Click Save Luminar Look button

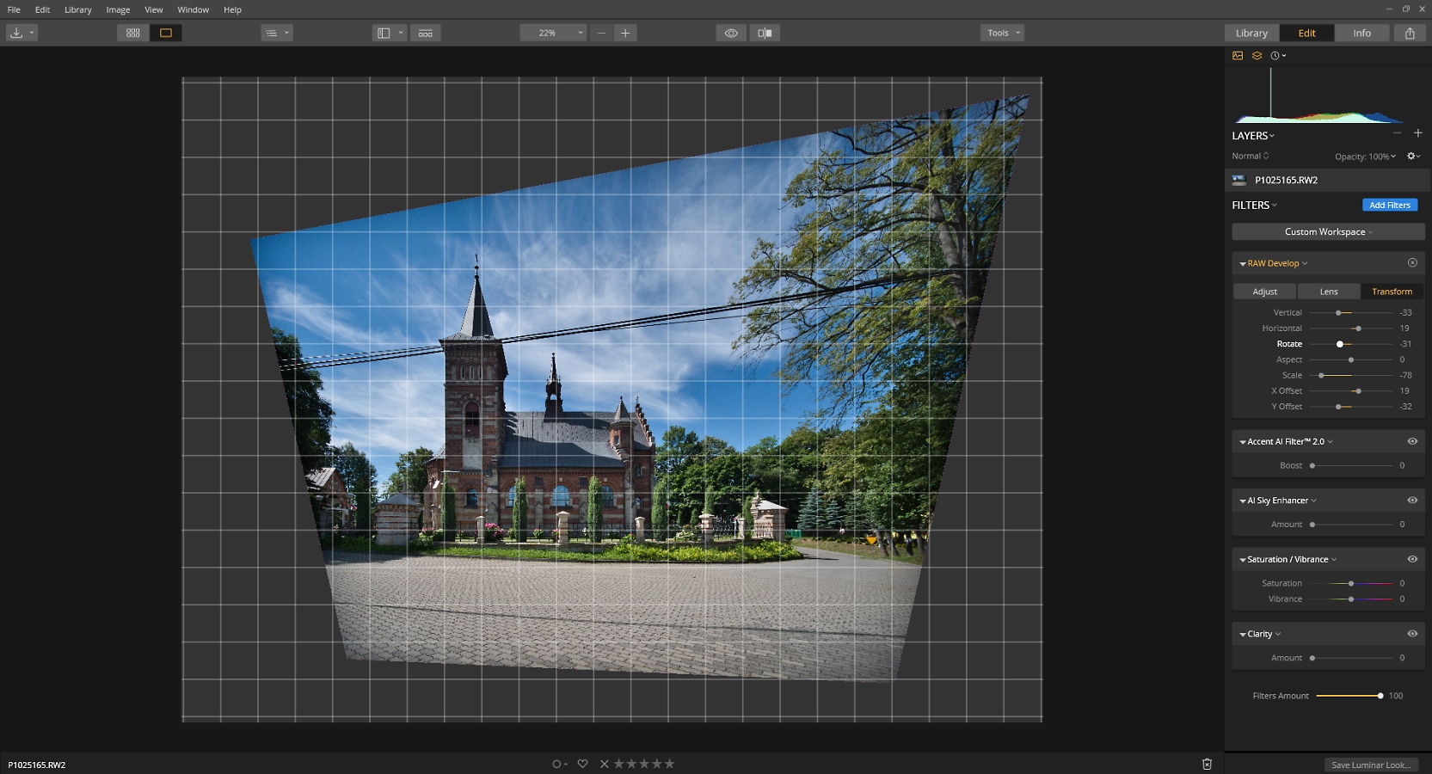click(x=1371, y=765)
